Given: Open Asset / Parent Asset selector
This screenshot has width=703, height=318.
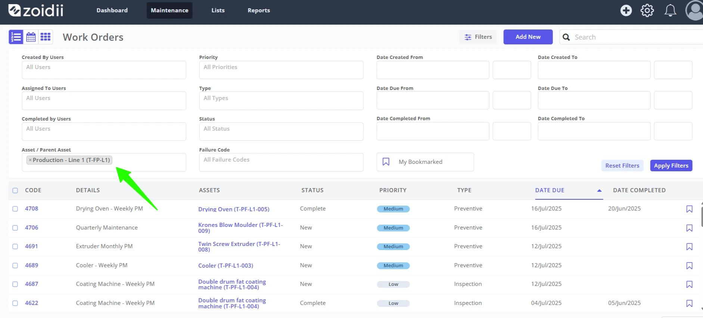Looking at the screenshot, I should (x=104, y=162).
